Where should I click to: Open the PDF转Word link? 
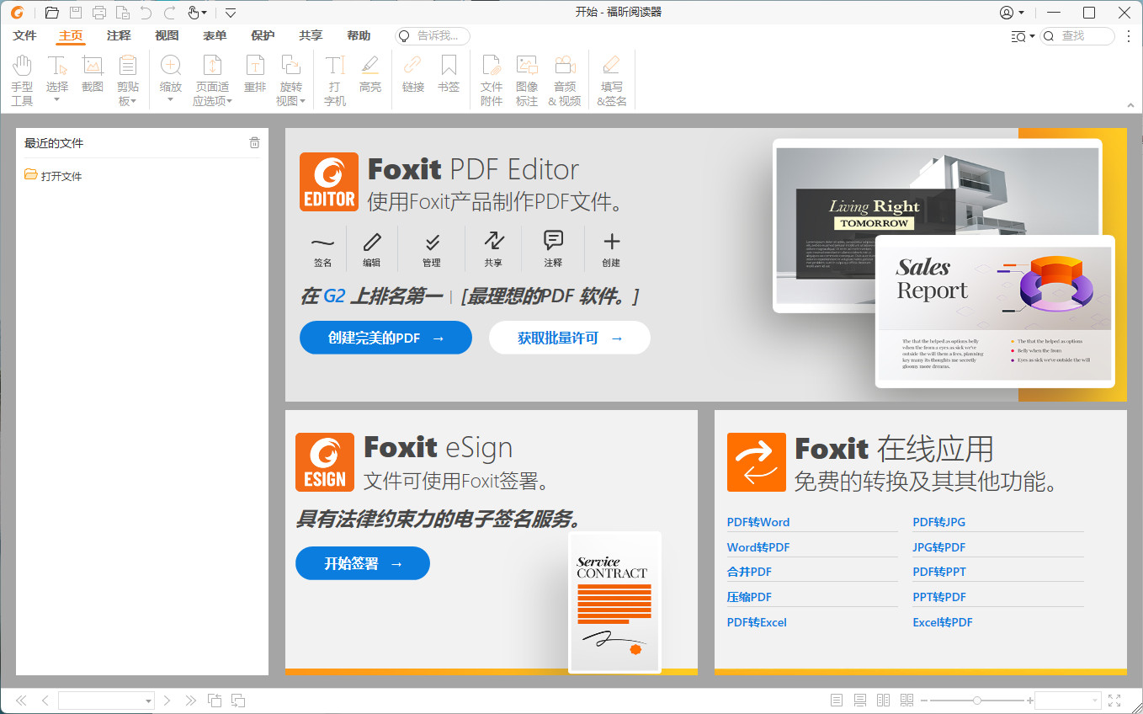coord(758,522)
